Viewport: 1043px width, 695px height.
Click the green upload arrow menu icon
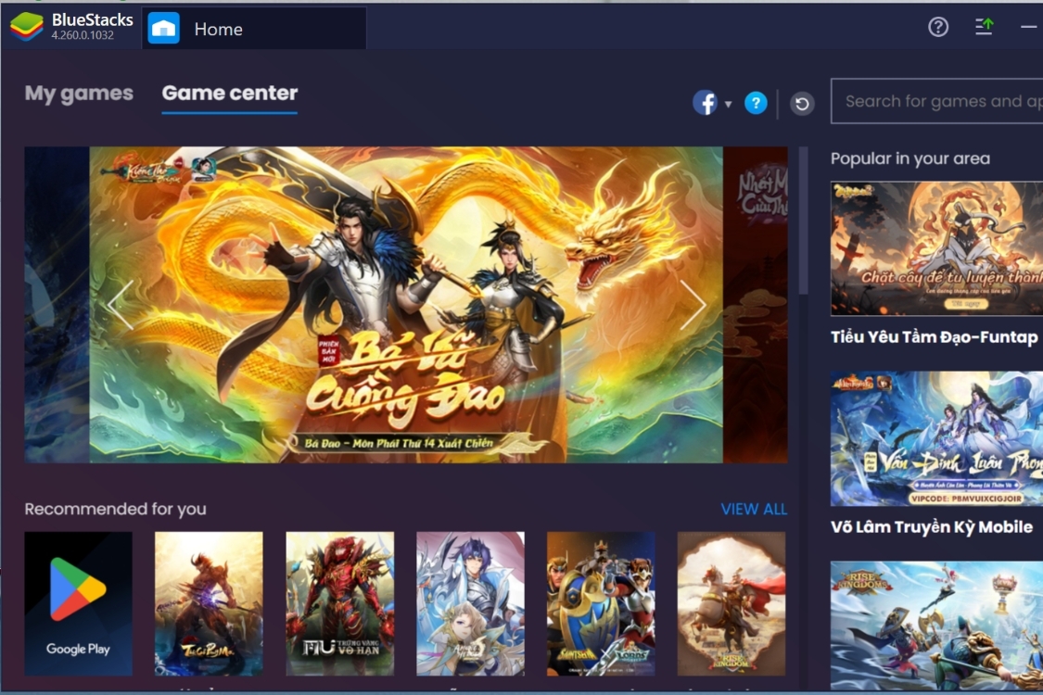(x=984, y=27)
